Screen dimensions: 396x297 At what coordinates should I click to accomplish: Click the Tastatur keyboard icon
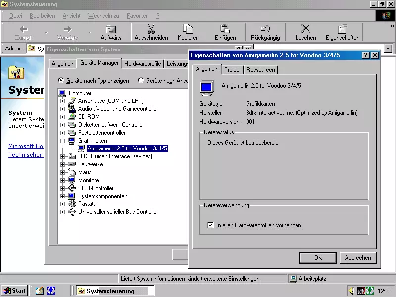click(x=72, y=204)
